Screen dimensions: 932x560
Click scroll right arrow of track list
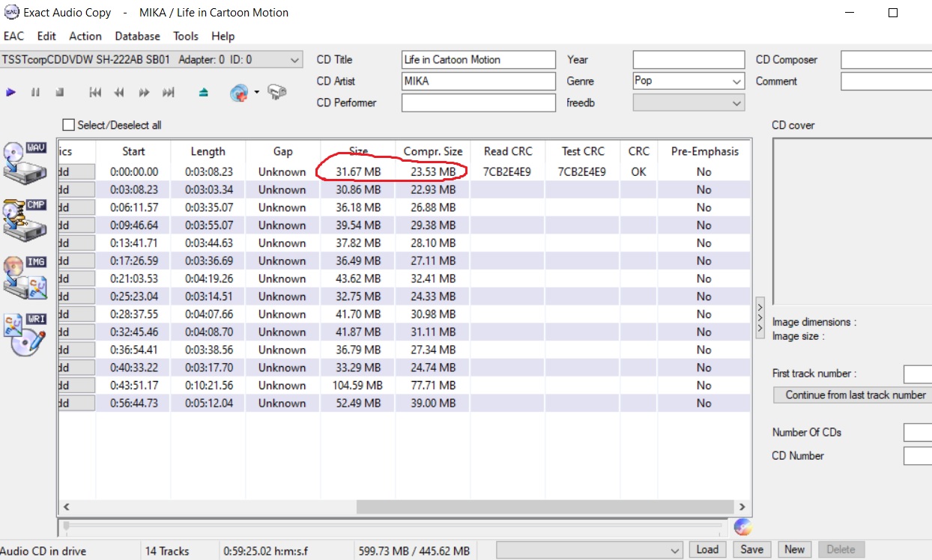tap(742, 507)
